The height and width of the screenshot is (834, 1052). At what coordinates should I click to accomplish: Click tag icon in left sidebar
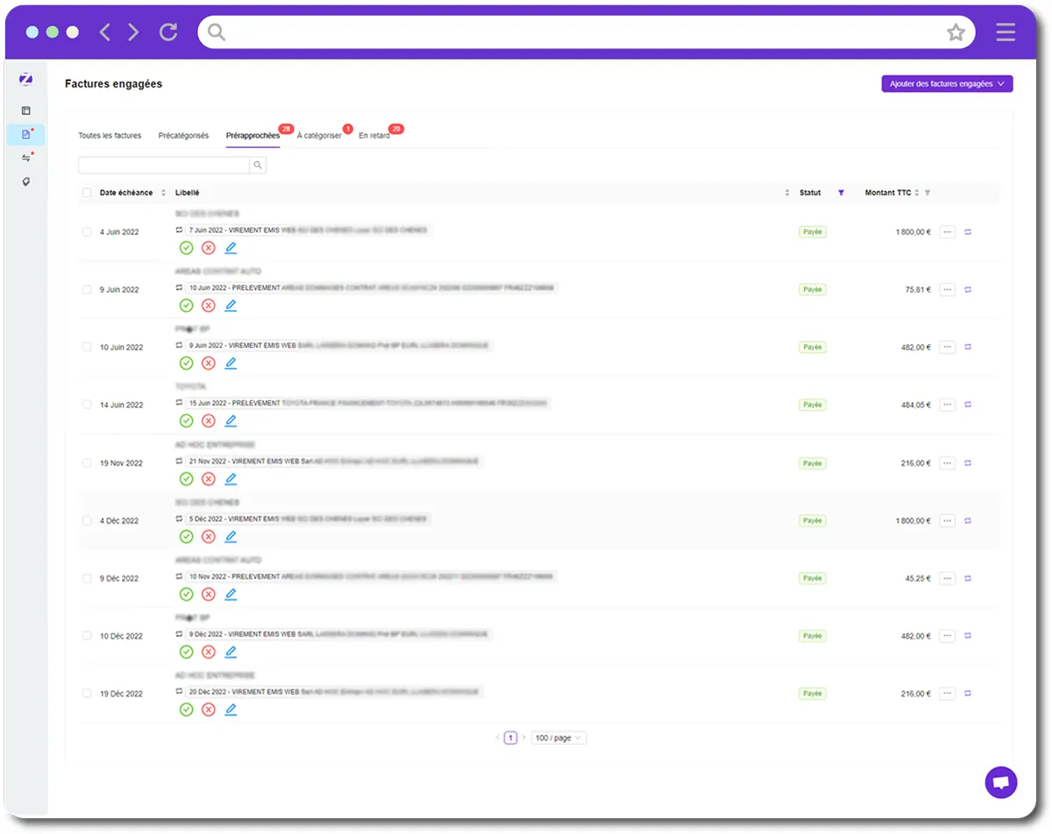(26, 182)
